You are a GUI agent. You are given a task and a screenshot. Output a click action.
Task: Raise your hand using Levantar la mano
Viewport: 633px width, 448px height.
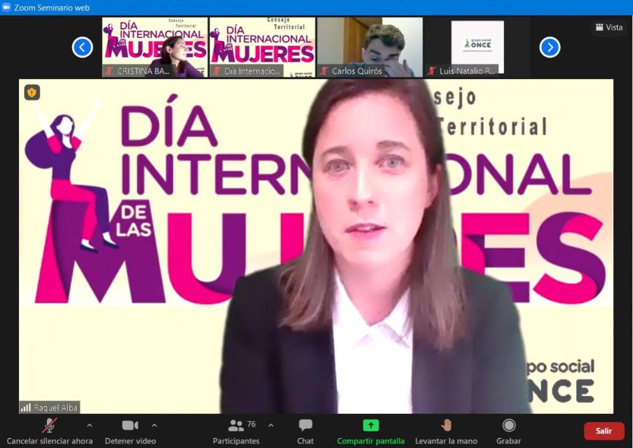tap(447, 425)
